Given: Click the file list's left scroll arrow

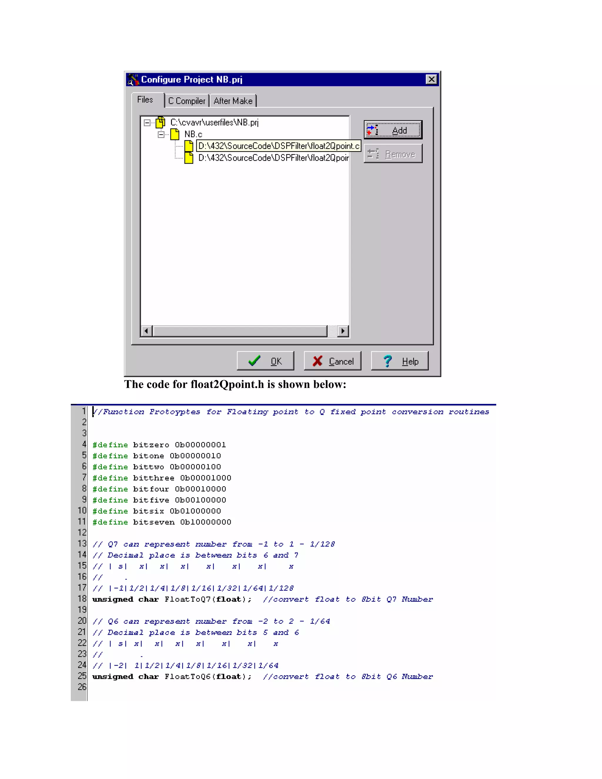Looking at the screenshot, I should 147,331.
